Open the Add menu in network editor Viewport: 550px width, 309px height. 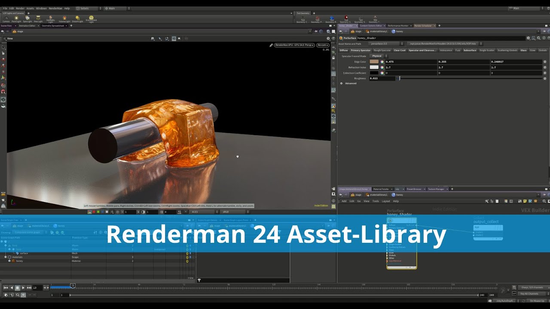click(344, 201)
